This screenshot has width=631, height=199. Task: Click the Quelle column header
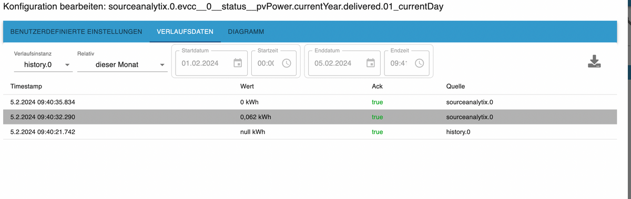pyautogui.click(x=455, y=86)
